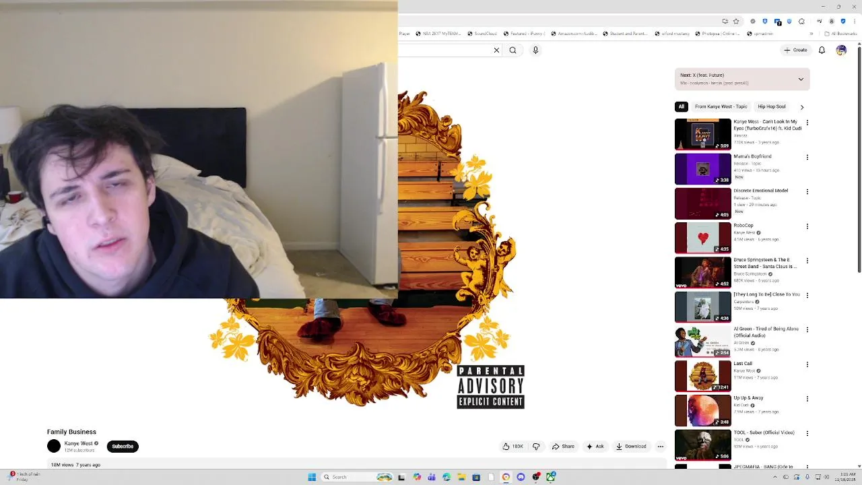Like the video with thumbs-up 180K
The image size is (862, 485).
coord(513,447)
